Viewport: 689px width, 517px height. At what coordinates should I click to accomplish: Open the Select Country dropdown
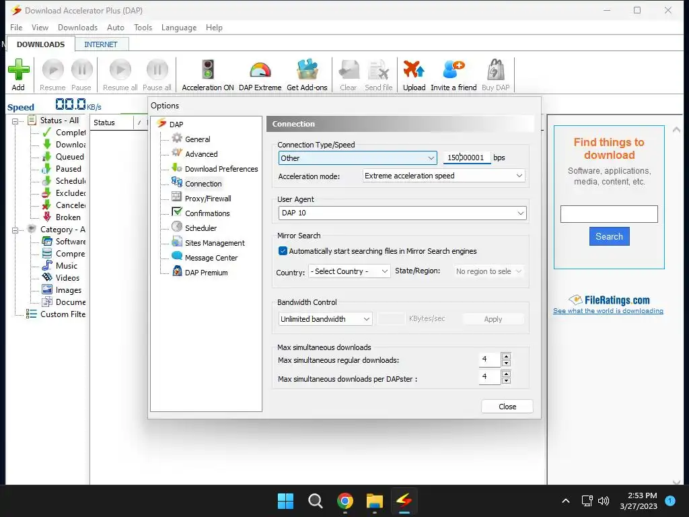point(349,271)
